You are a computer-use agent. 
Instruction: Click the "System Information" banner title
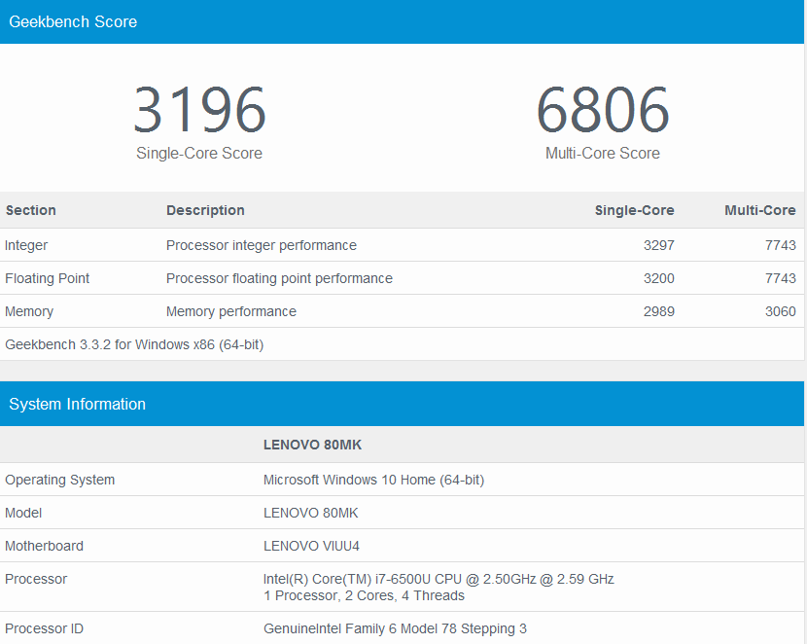77,404
